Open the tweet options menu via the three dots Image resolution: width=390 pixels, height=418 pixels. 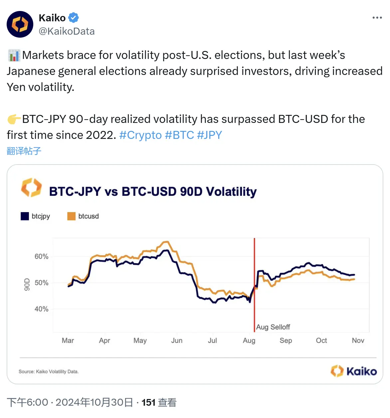(x=377, y=18)
